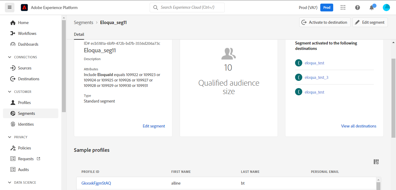This screenshot has width=396, height=190.
Task: Click the LAST NAME column header
Action: pyautogui.click(x=250, y=172)
